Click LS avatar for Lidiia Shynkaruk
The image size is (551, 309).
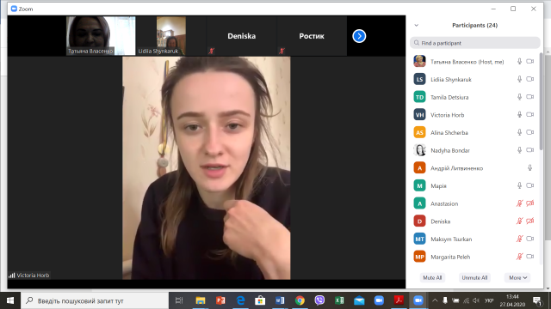pyautogui.click(x=419, y=79)
